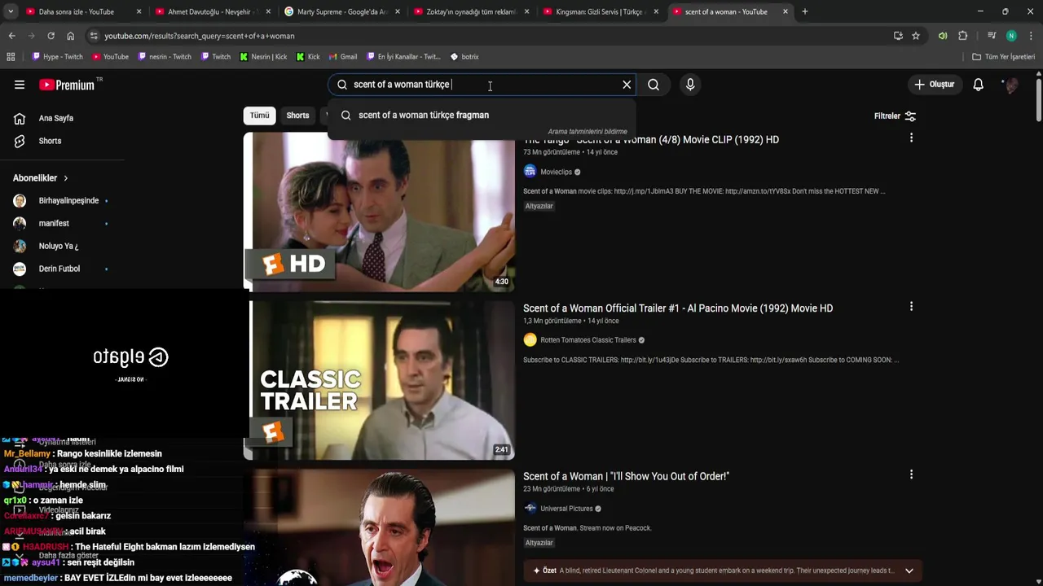Screen dimensions: 1043x586
Task: Click the YouTube Premium logo
Action: click(x=67, y=85)
